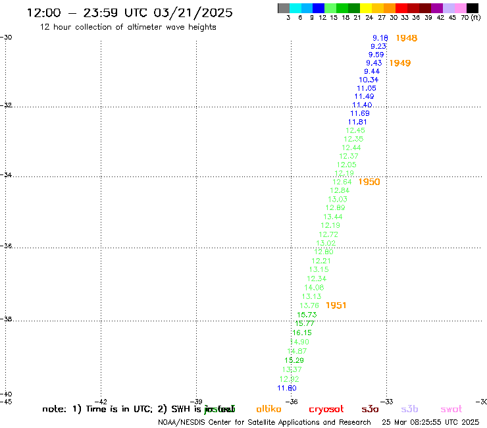Click the dark green value 16.15
Image resolution: width=487 pixels, height=428 pixels.
302,333
